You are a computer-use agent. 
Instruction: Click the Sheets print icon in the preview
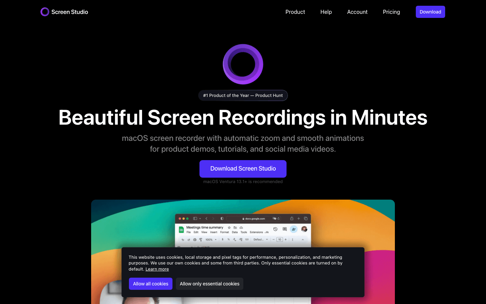click(x=195, y=240)
